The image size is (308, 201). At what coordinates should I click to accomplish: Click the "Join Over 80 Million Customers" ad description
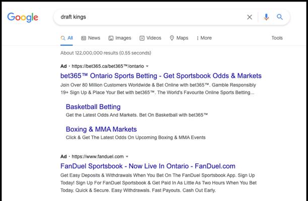coord(158,89)
